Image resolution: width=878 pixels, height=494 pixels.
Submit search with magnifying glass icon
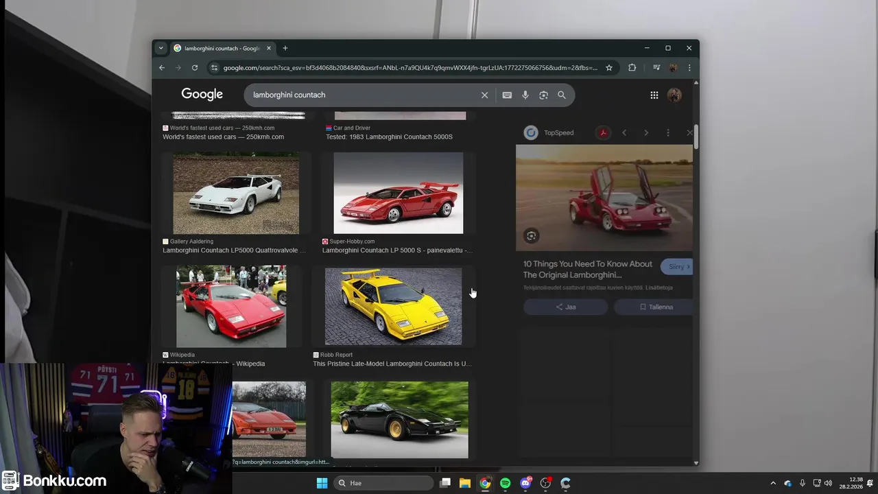562,95
